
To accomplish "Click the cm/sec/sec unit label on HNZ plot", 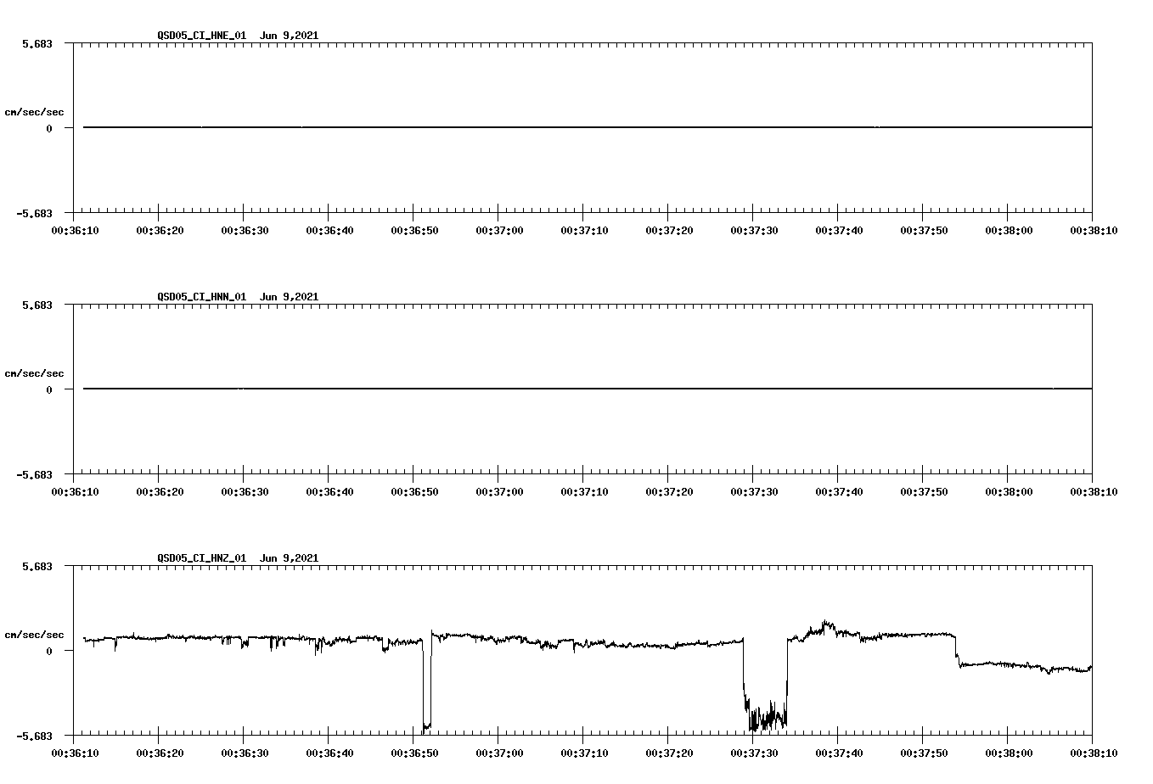I will pos(35,635).
